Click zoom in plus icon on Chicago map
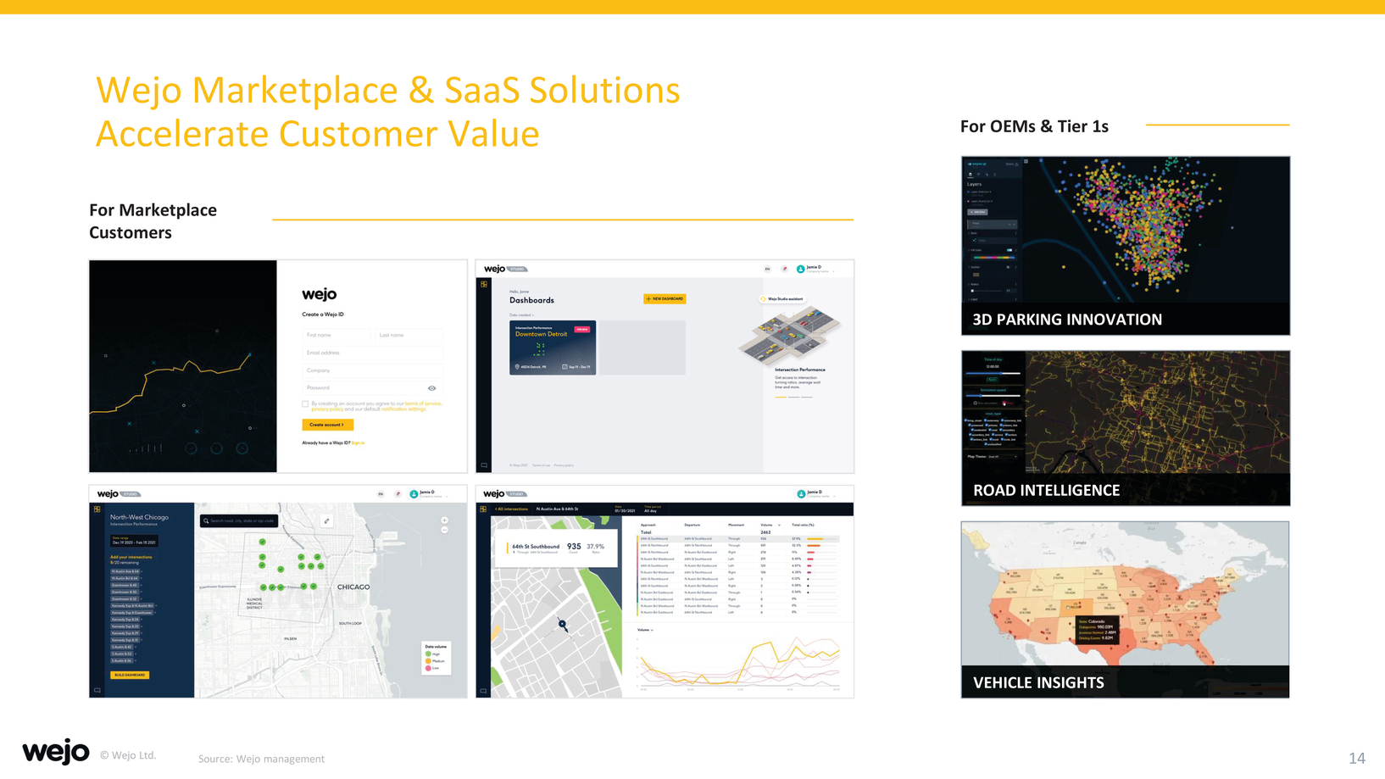 [445, 520]
